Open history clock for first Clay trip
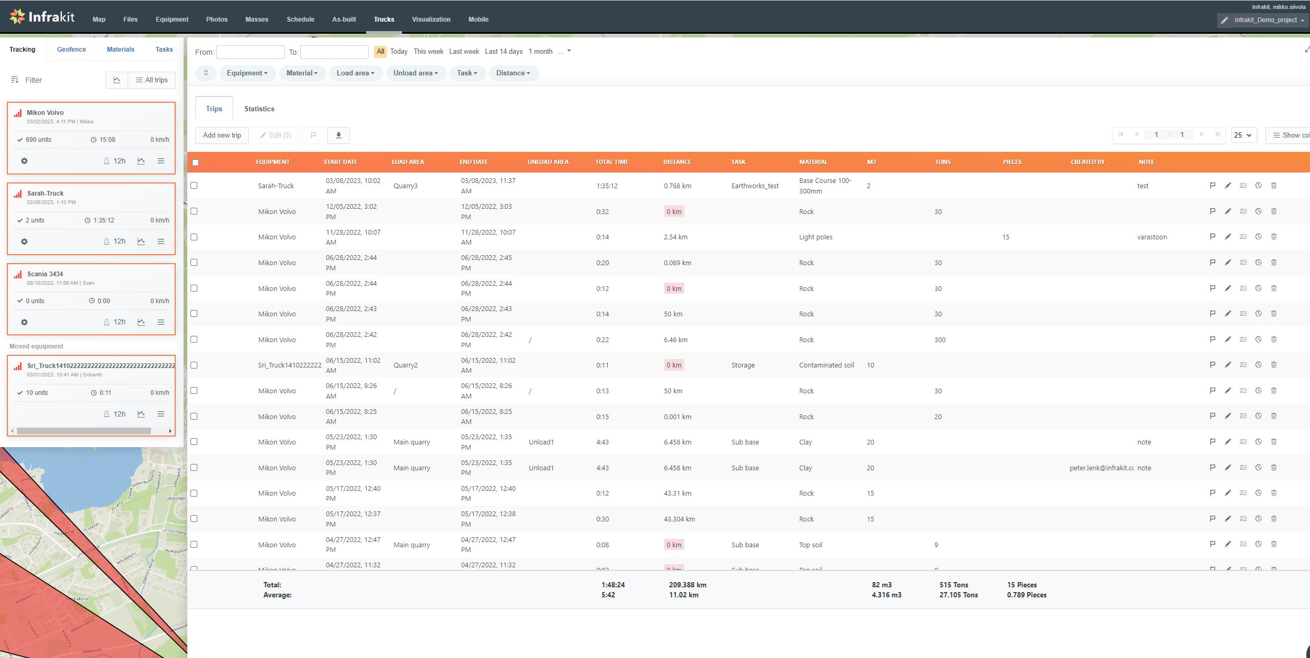Screen dimensions: 1310x658 (1258, 442)
